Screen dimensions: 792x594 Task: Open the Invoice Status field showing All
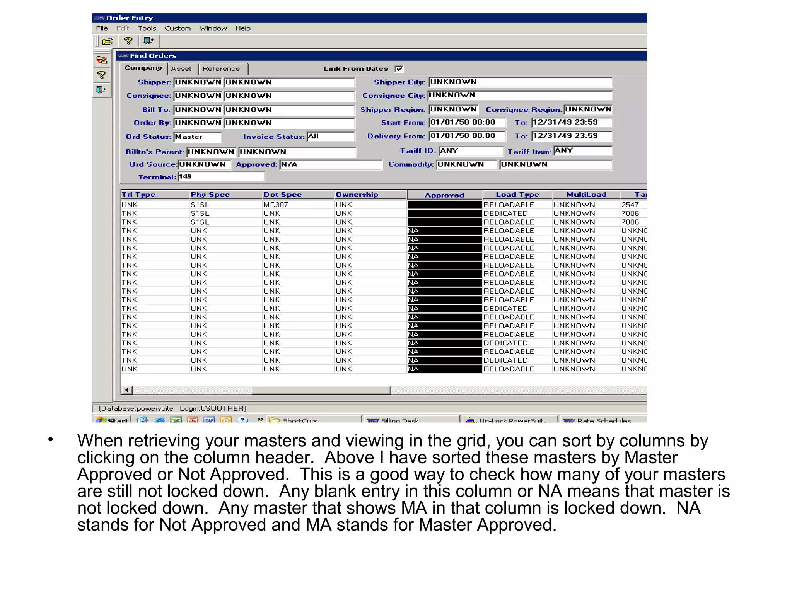[x=331, y=137]
